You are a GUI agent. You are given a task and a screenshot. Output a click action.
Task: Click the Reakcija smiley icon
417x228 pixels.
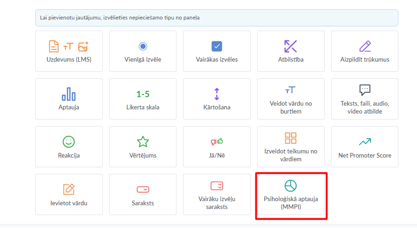pos(69,142)
